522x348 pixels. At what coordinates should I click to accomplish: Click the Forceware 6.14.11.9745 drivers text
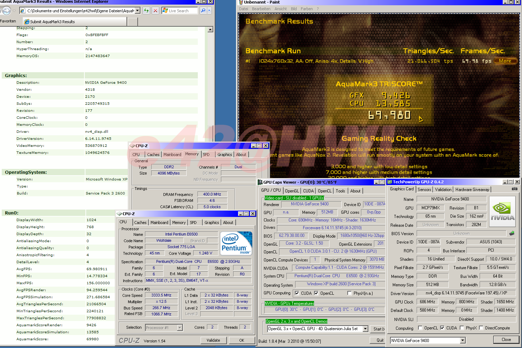(332, 228)
